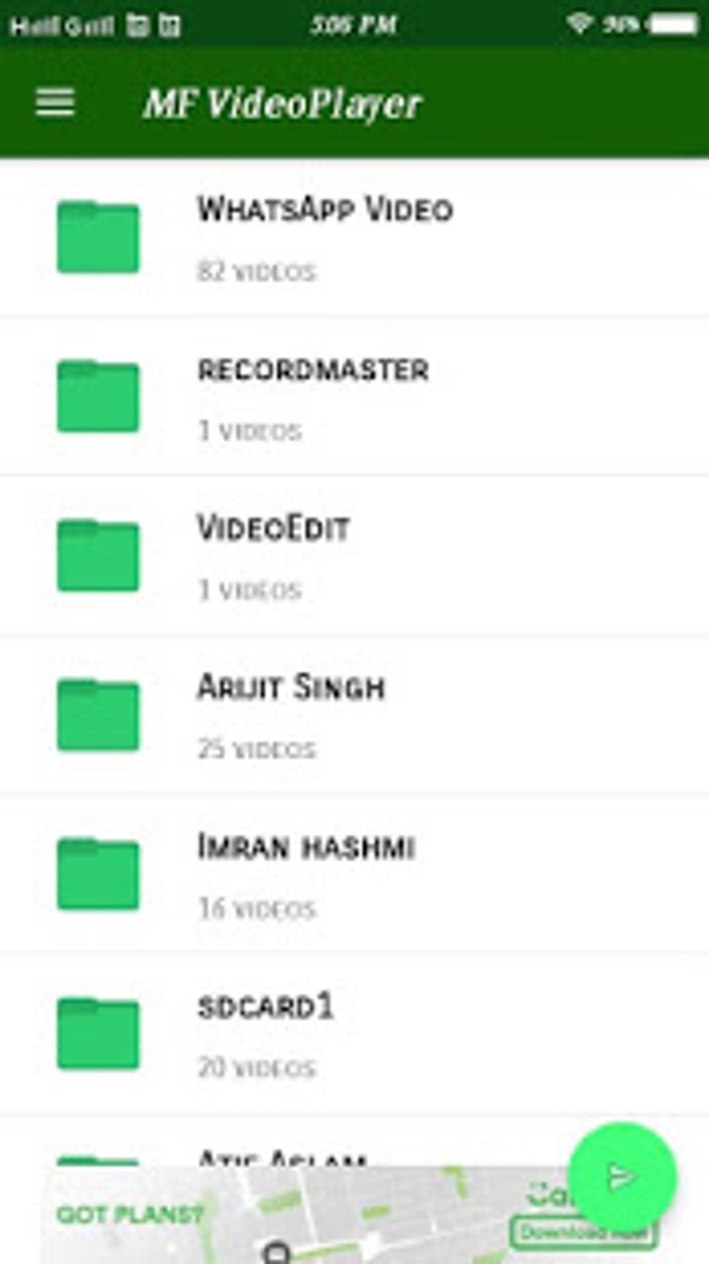The height and width of the screenshot is (1264, 709).
Task: Select the RecordMaster folder name
Action: 313,369
